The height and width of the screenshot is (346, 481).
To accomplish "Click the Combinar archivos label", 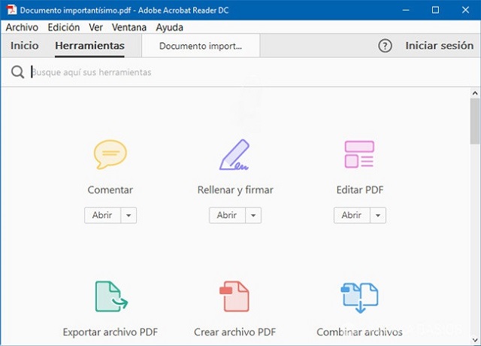I will pyautogui.click(x=359, y=332).
